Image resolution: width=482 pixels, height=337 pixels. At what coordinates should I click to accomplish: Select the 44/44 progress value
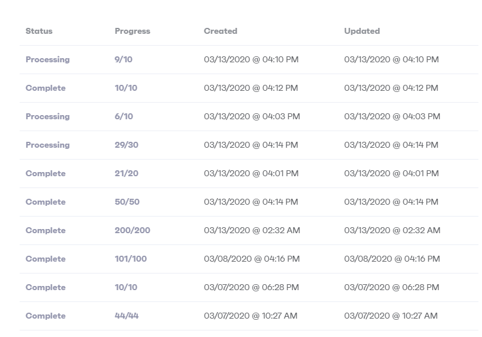(127, 316)
